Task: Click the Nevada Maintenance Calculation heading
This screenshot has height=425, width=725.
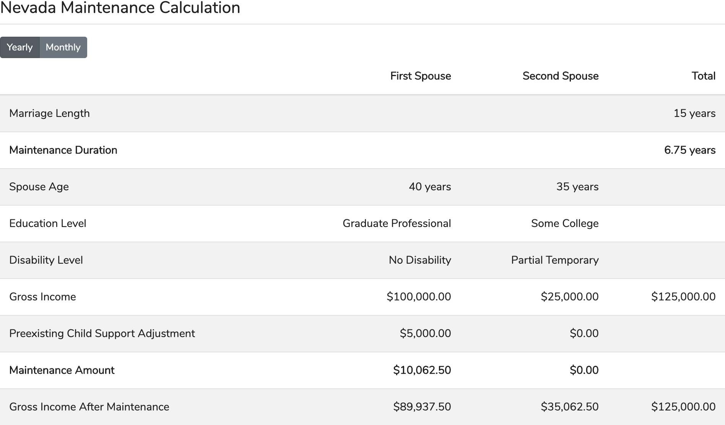Action: (x=120, y=8)
